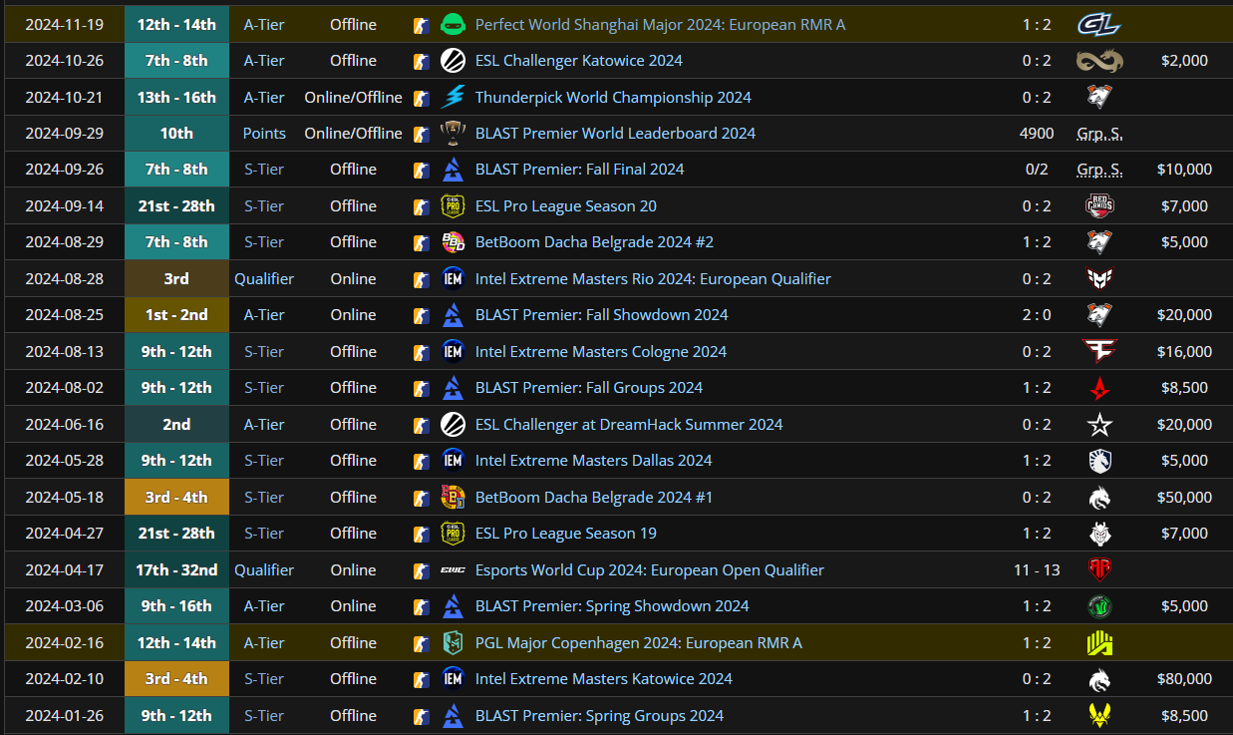The width and height of the screenshot is (1233, 735).
Task: Open BLAST Premier: Spring Groups 2024 link
Action: click(600, 716)
